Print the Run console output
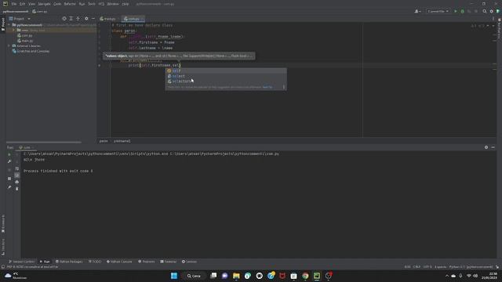 (17, 182)
